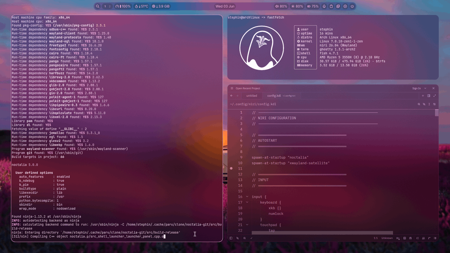Click the rightmost status bar panel icon
Screen dimensions: 450x253
(x=435, y=238)
